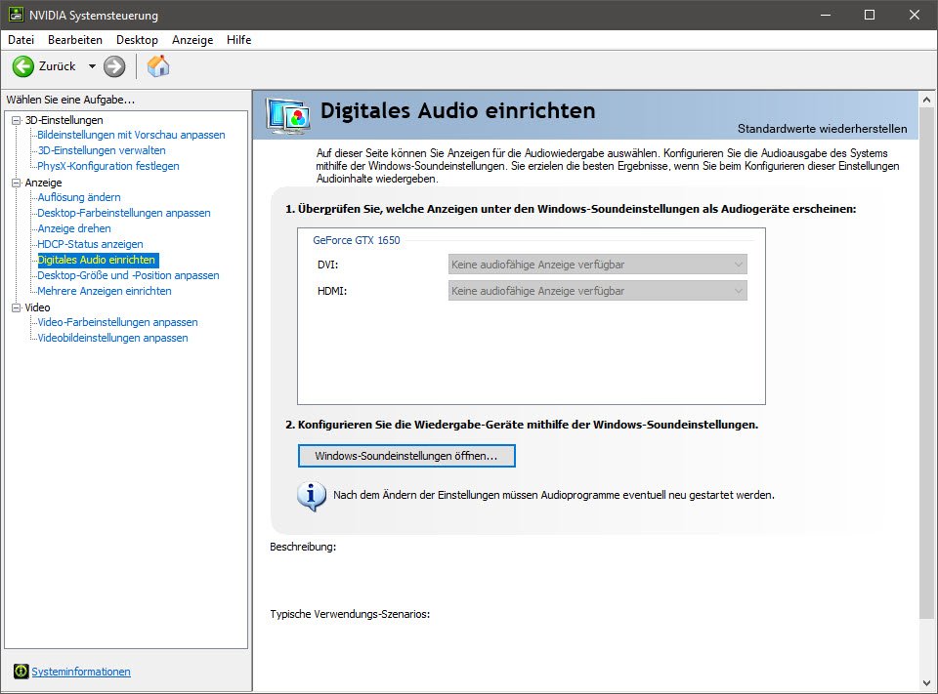Image resolution: width=938 pixels, height=694 pixels.
Task: Select HDCP-Status anzeigen
Action: pyautogui.click(x=90, y=244)
